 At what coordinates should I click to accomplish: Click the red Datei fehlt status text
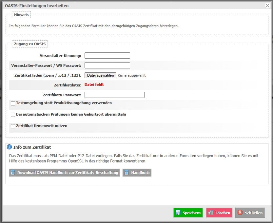[94, 84]
